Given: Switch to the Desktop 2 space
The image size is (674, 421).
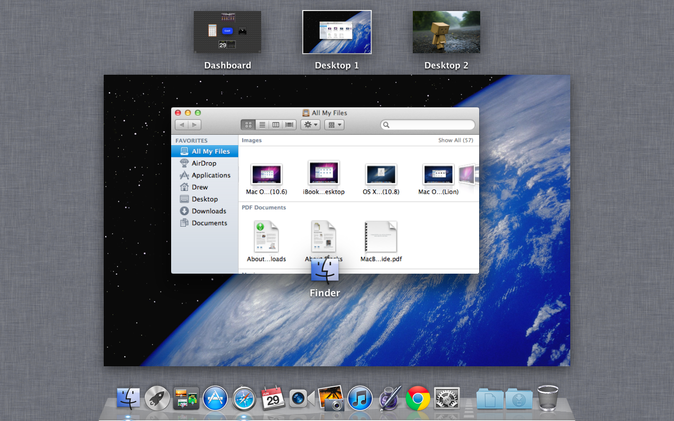Looking at the screenshot, I should pyautogui.click(x=447, y=32).
